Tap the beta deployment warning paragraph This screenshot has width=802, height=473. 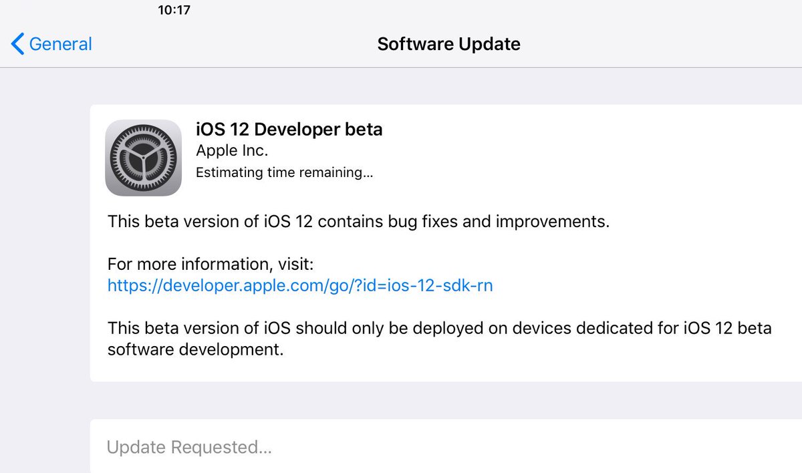pyautogui.click(x=439, y=339)
